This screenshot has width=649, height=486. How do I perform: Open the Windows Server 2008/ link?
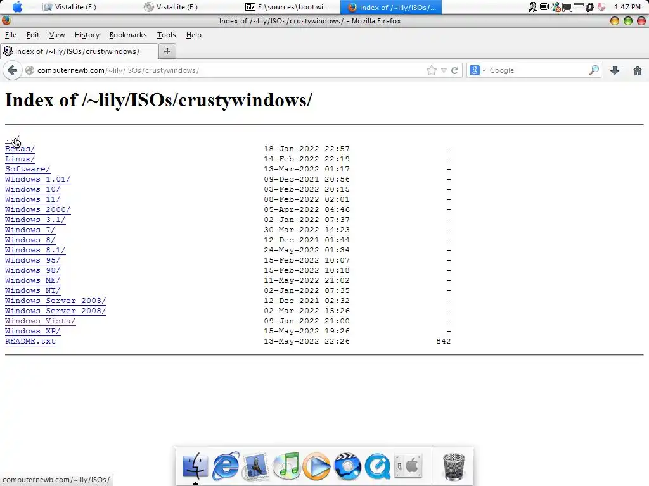coord(56,311)
